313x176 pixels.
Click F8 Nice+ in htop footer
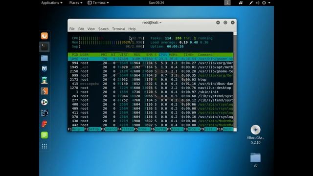coord(192,129)
